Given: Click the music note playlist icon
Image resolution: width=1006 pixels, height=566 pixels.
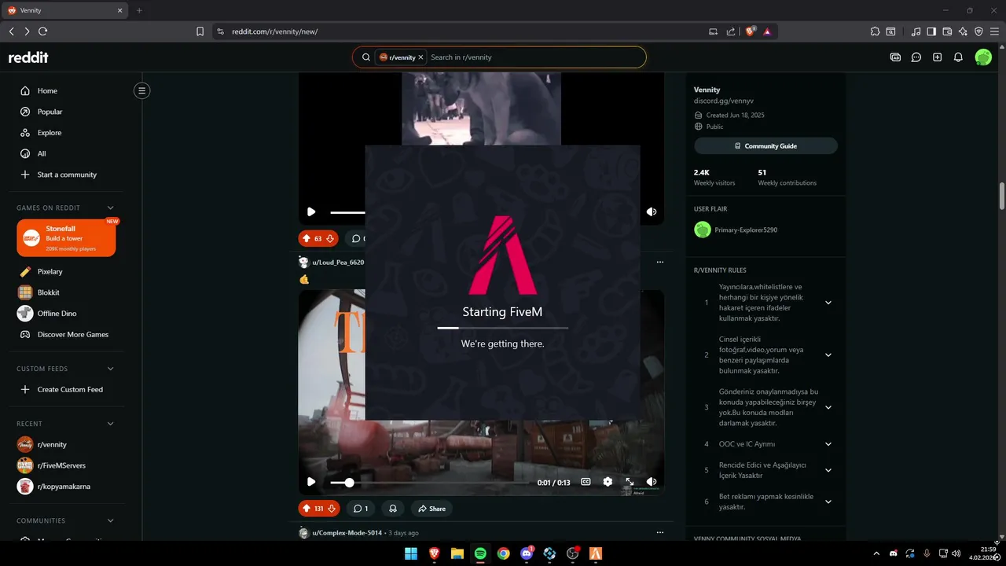Looking at the screenshot, I should (x=916, y=31).
